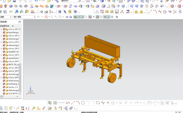The height and width of the screenshot is (113, 183).
Task: Select the Circle sketch tool
Action: click(83, 103)
